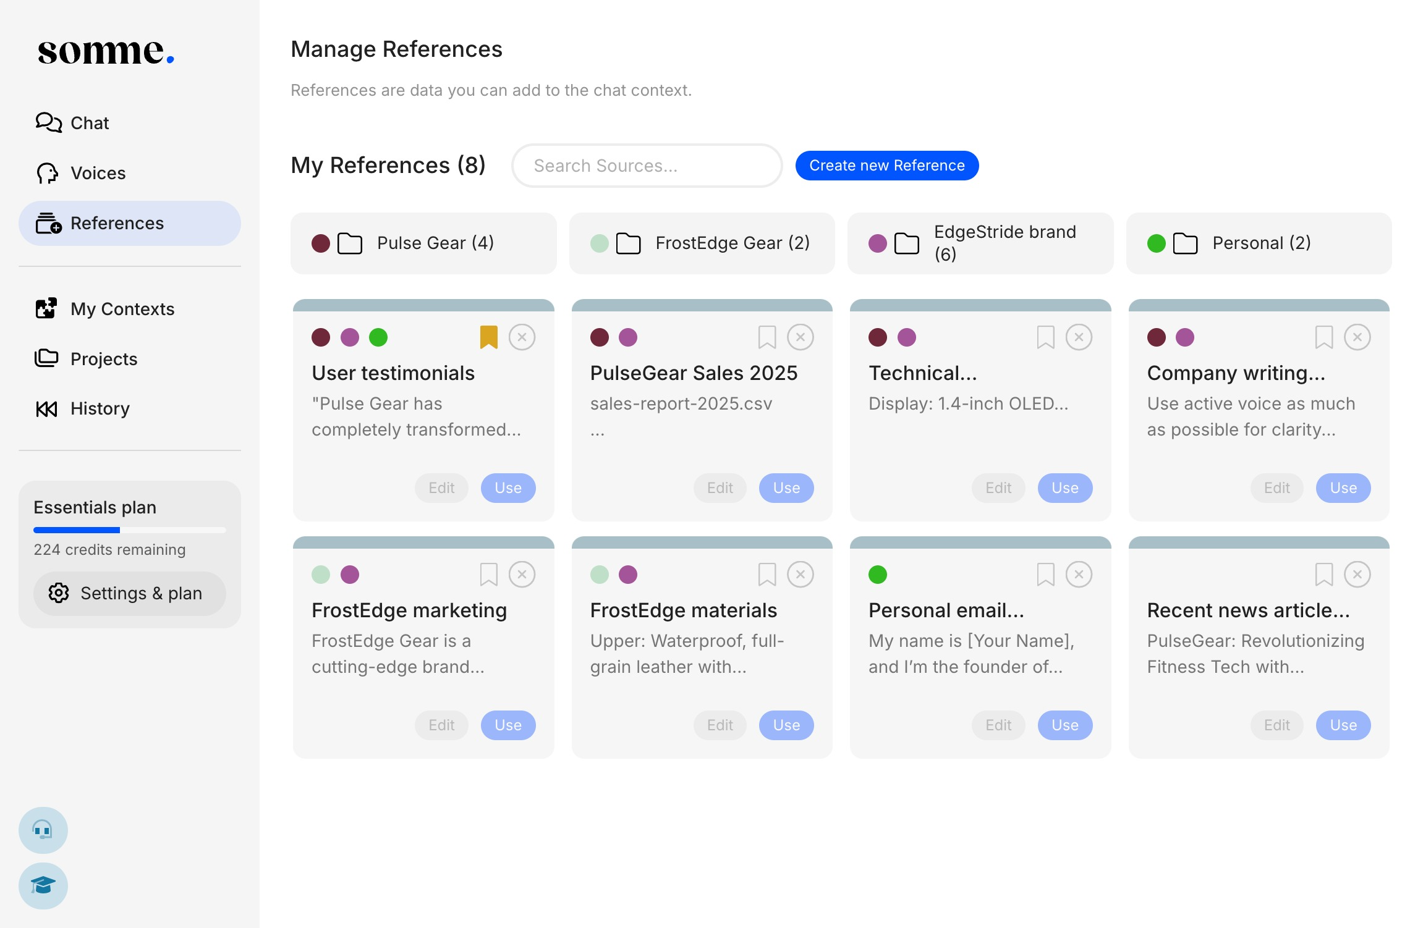The width and height of the screenshot is (1423, 928).
Task: Delete the Recent news article reference
Action: click(x=1357, y=575)
